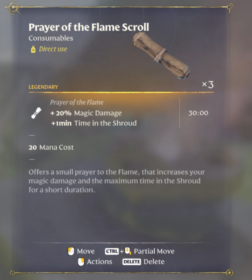252x280 pixels.
Task: Click the bottom-right corner ornament
Action: pyautogui.click(x=229, y=272)
